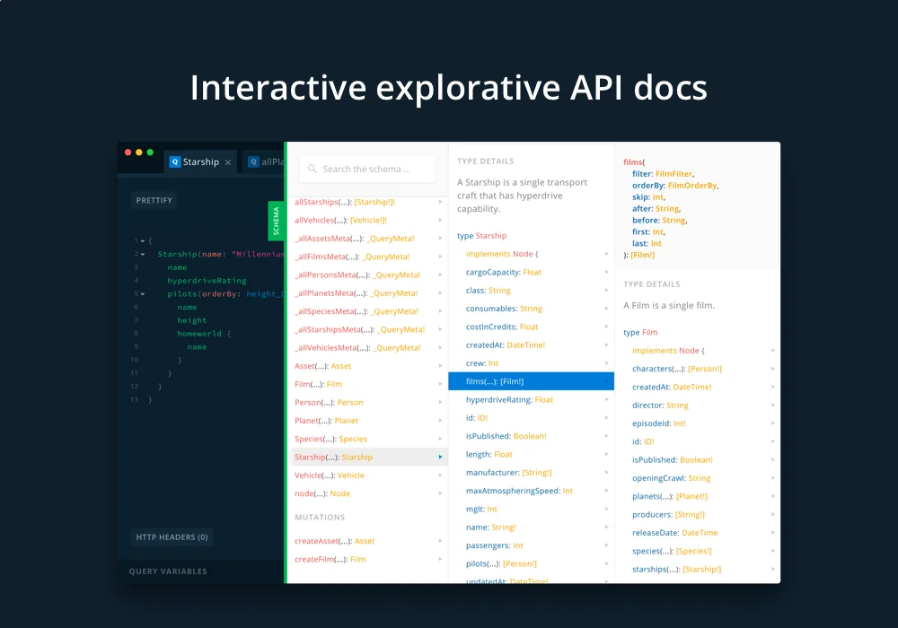Screen dimensions: 898x628
Task: Open the QUERY VARIABLES panel
Action: (166, 571)
